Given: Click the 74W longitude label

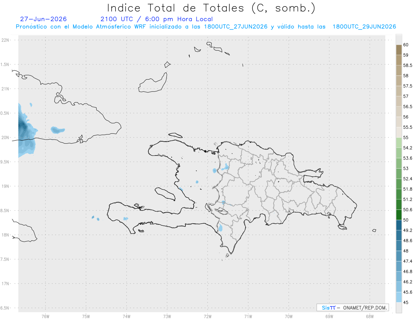Looking at the screenshot, I should (126, 316).
